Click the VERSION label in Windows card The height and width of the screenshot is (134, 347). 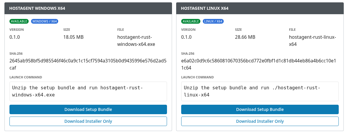click(x=17, y=30)
